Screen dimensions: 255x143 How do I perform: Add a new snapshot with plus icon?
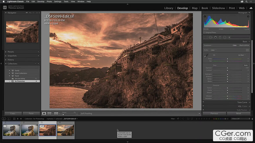[38, 55]
